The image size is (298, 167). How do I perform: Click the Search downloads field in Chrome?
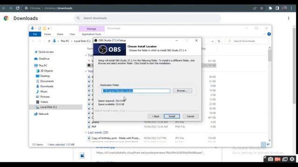click(x=148, y=18)
